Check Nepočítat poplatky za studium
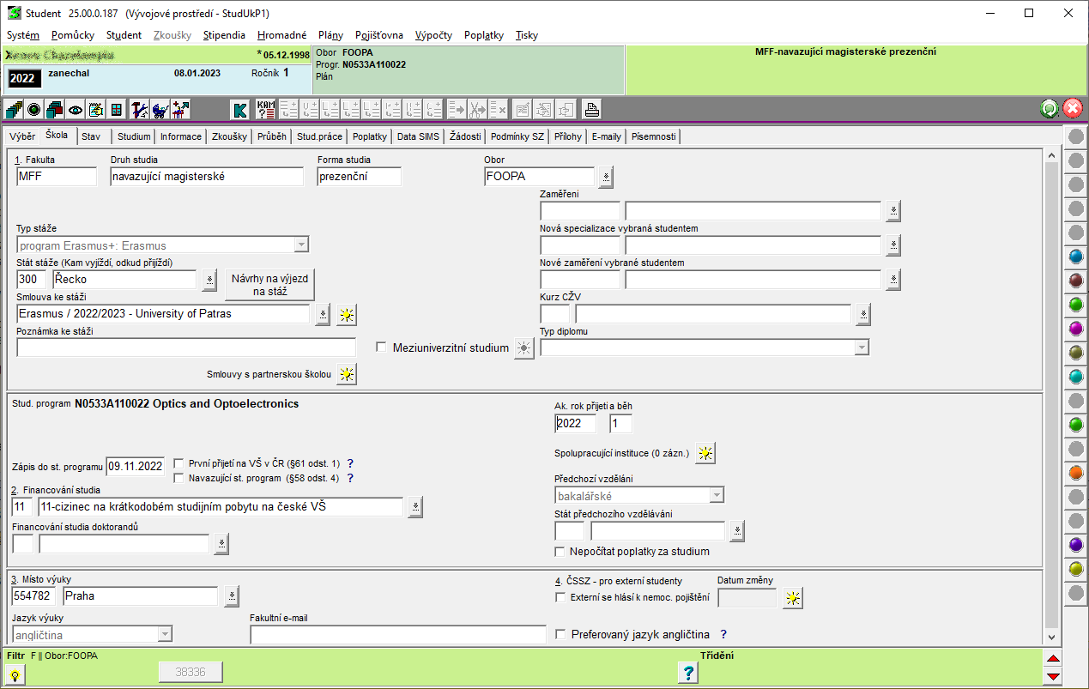 [x=560, y=552]
